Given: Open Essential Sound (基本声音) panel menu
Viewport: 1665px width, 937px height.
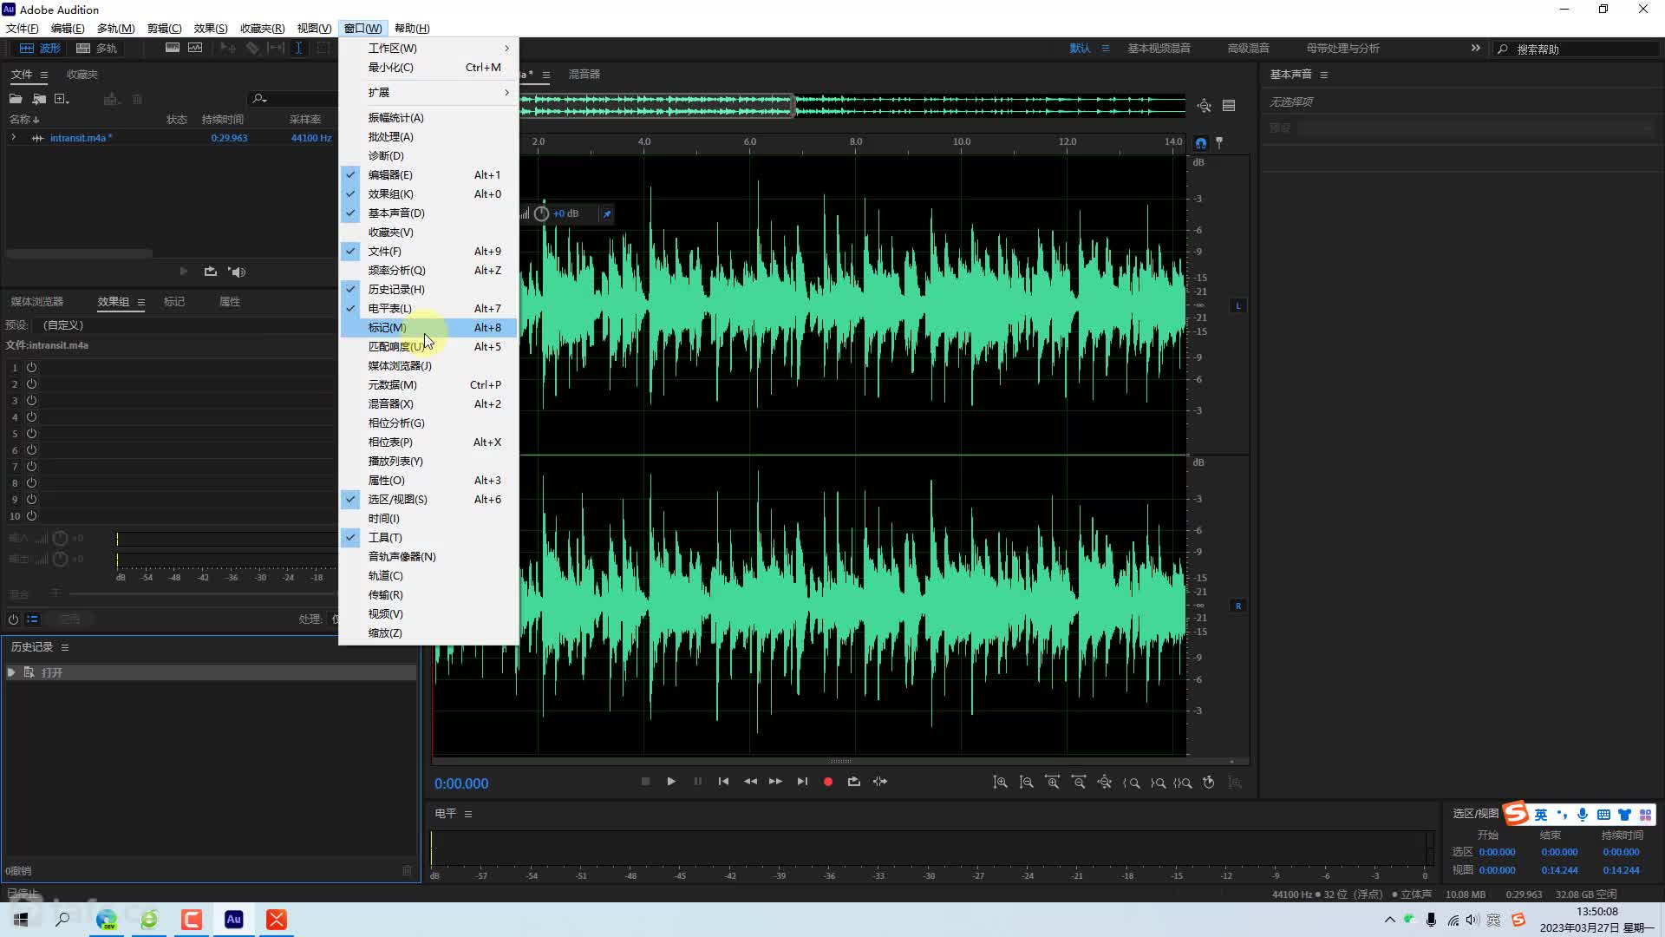Looking at the screenshot, I should 1323,75.
